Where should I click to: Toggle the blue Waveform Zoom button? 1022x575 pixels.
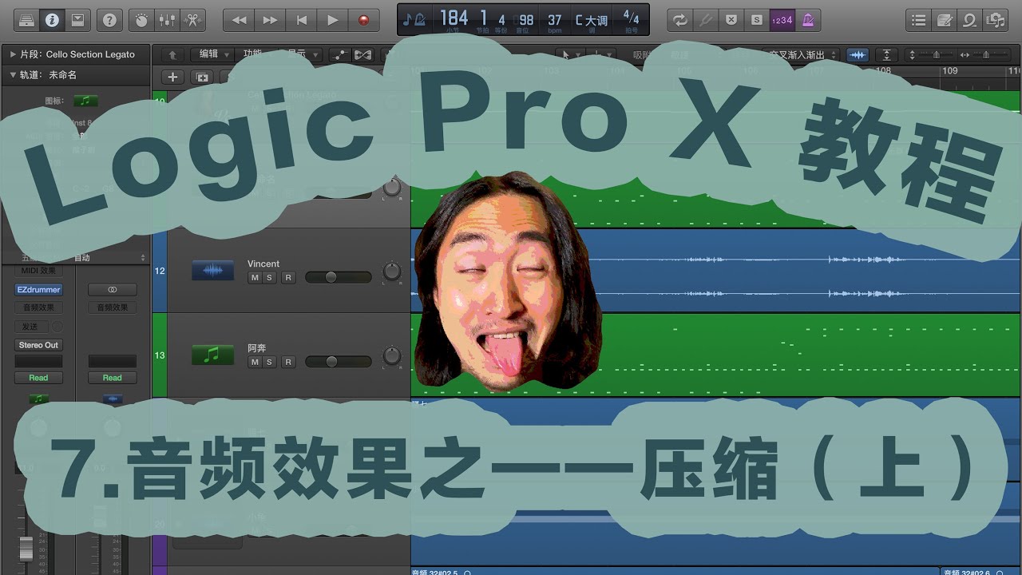[x=858, y=55]
